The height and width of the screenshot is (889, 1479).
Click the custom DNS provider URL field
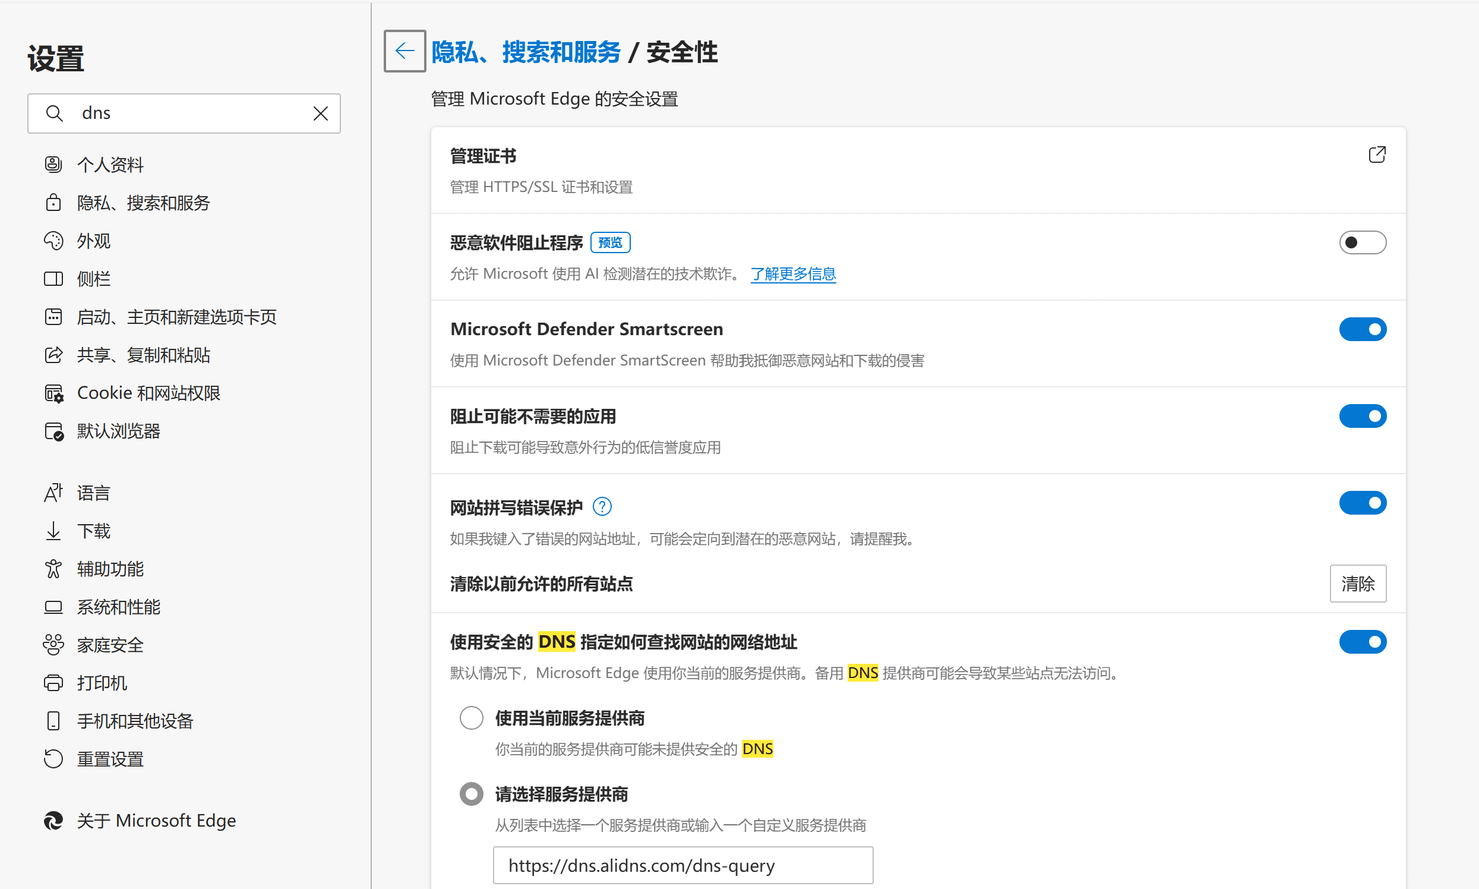[682, 865]
